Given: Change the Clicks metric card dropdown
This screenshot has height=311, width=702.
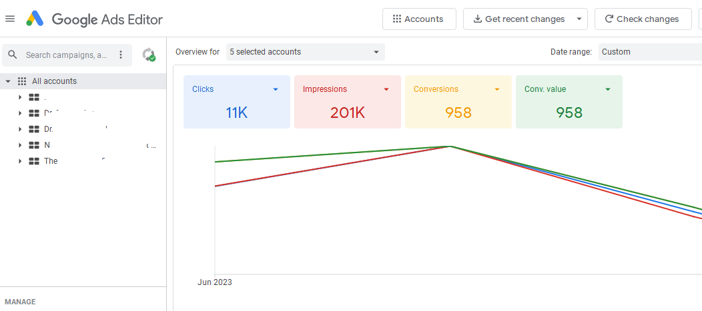Looking at the screenshot, I should 275,89.
